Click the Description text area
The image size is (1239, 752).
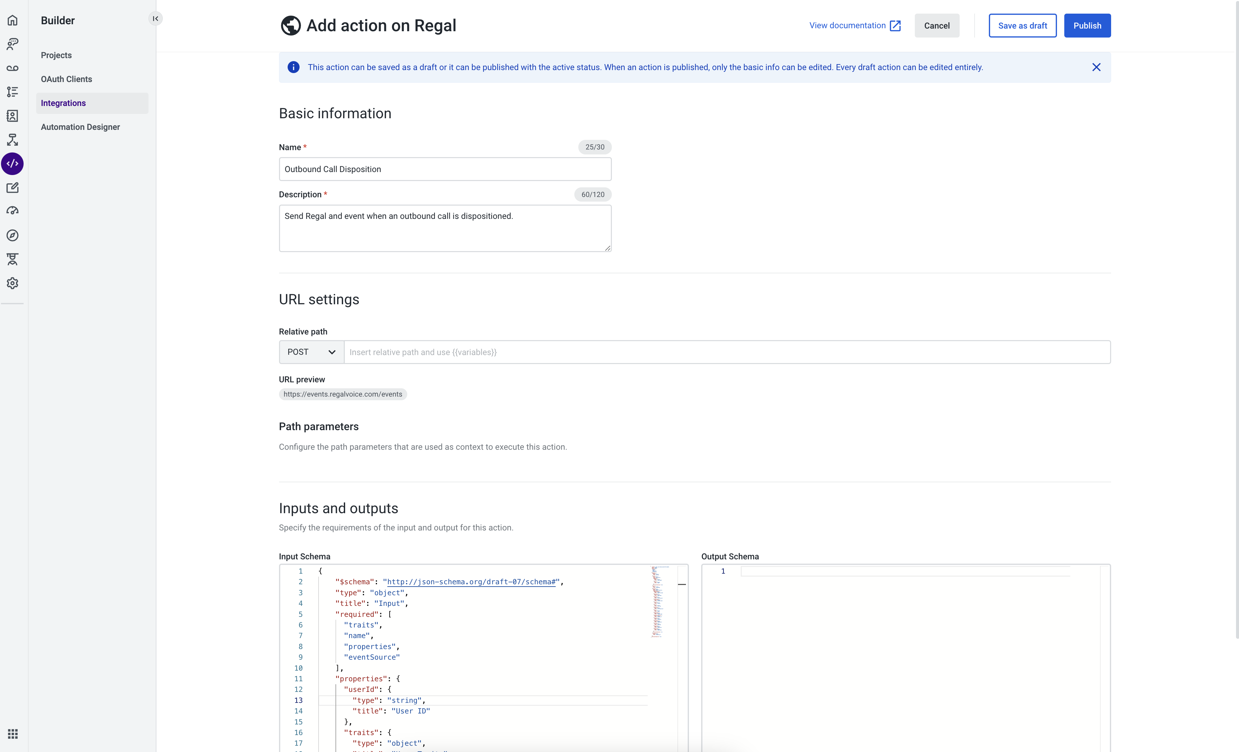point(445,228)
